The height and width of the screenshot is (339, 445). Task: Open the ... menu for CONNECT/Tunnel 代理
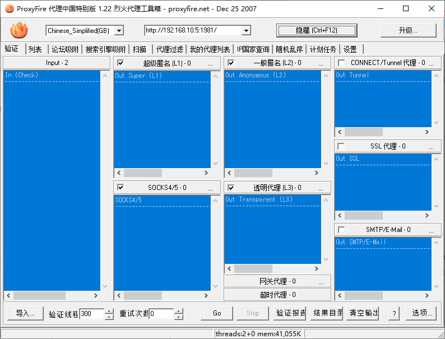431,64
